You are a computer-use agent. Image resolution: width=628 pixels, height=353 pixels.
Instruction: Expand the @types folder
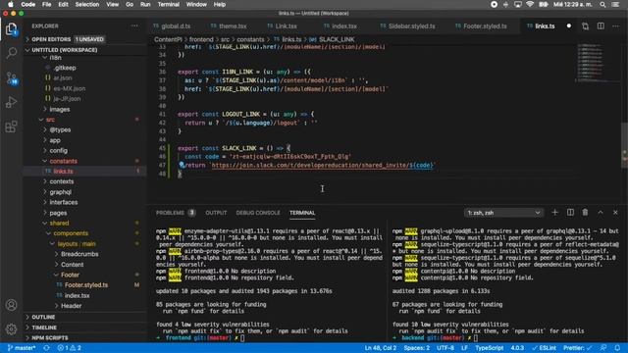tap(85, 130)
